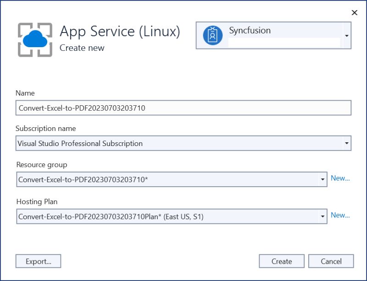Close the App Service dialog

[x=354, y=13]
